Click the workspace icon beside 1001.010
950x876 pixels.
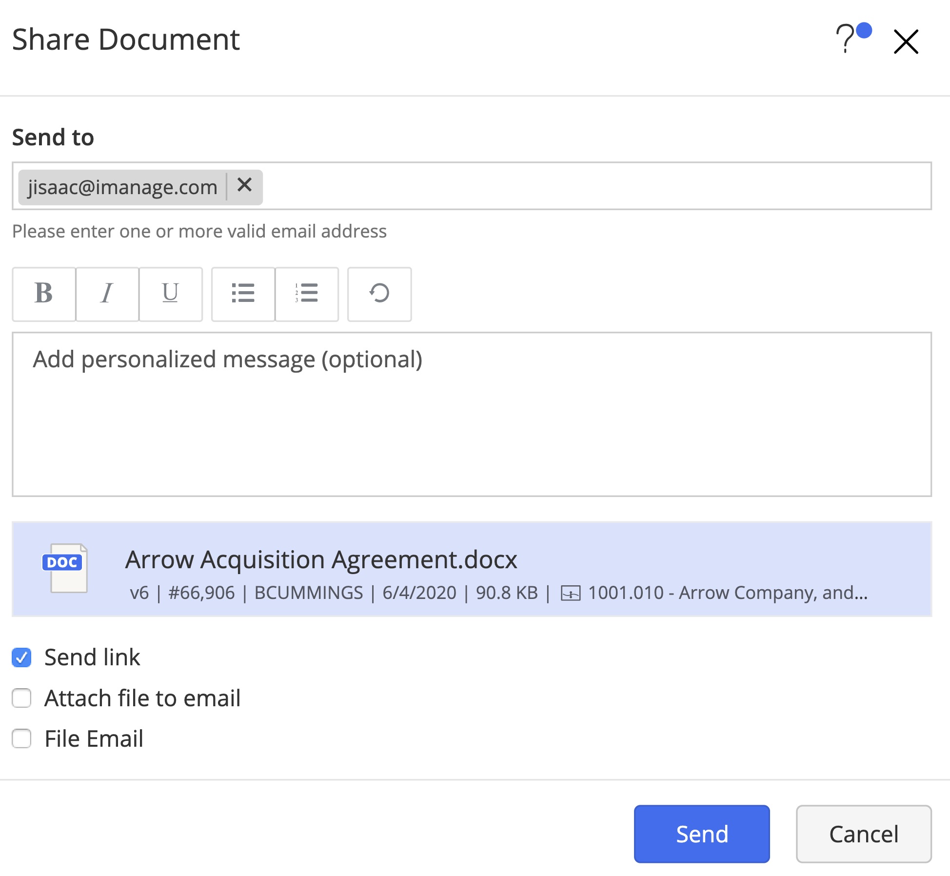[x=570, y=594]
